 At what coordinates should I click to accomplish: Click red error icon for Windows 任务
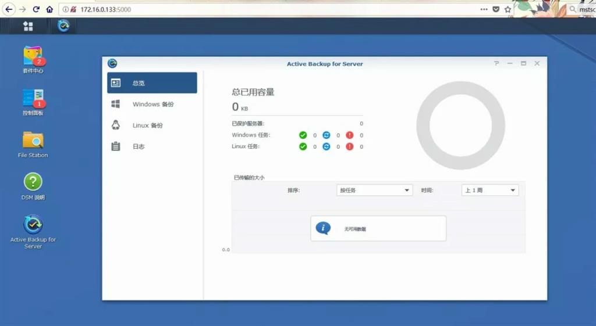[350, 135]
